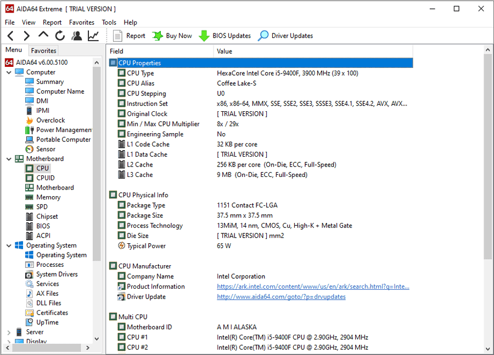Open the Tools menu
The height and width of the screenshot is (355, 494).
pyautogui.click(x=109, y=22)
